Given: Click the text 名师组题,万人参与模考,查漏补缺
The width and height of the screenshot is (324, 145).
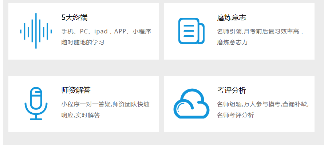Looking at the screenshot, I should pyautogui.click(x=262, y=104).
